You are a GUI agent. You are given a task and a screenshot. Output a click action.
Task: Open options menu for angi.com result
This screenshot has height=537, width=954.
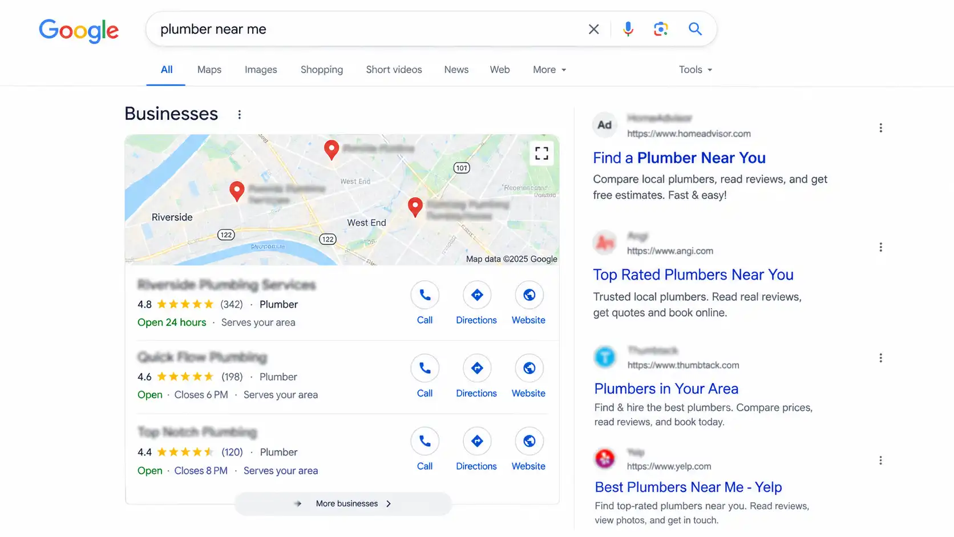coord(881,247)
